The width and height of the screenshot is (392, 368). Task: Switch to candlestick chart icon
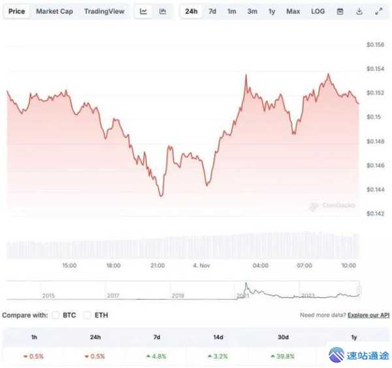163,11
